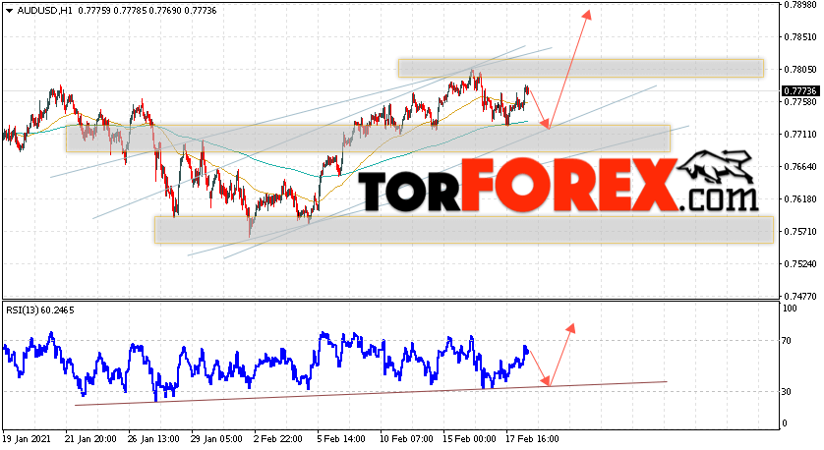The height and width of the screenshot is (450, 824).
Task: Click the 21 Jan 20:00 time label
Action: 90,439
